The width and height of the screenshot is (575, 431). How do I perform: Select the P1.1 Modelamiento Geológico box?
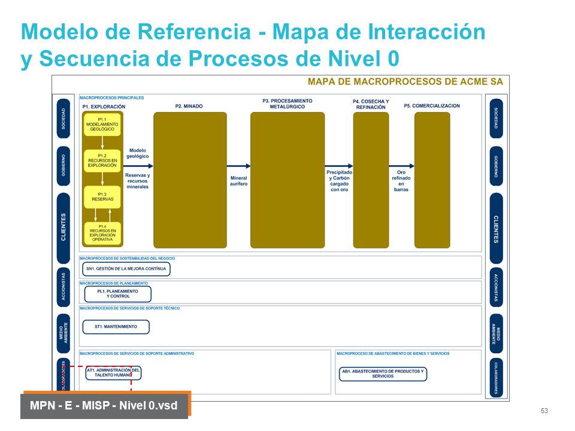pos(102,125)
